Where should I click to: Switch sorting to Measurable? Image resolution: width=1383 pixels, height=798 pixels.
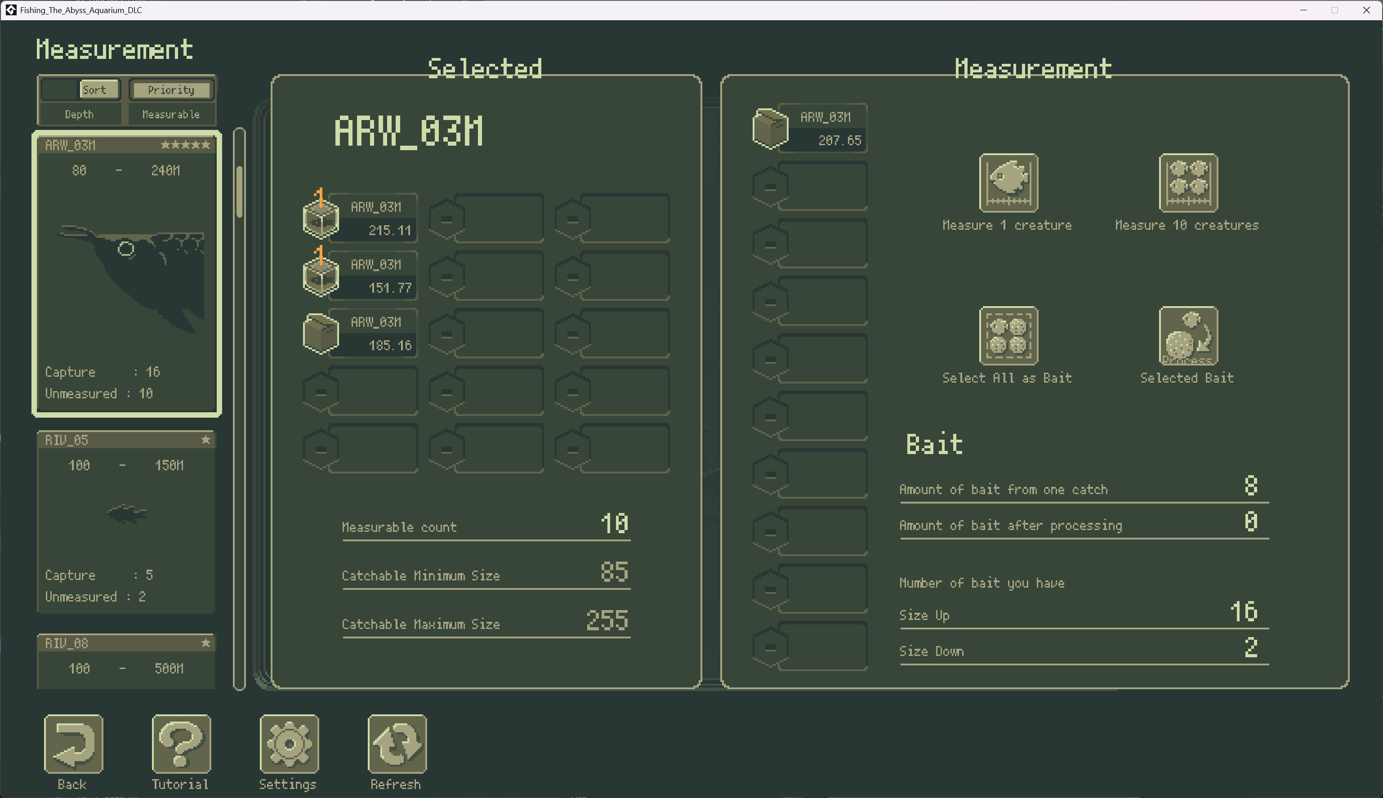click(x=170, y=114)
